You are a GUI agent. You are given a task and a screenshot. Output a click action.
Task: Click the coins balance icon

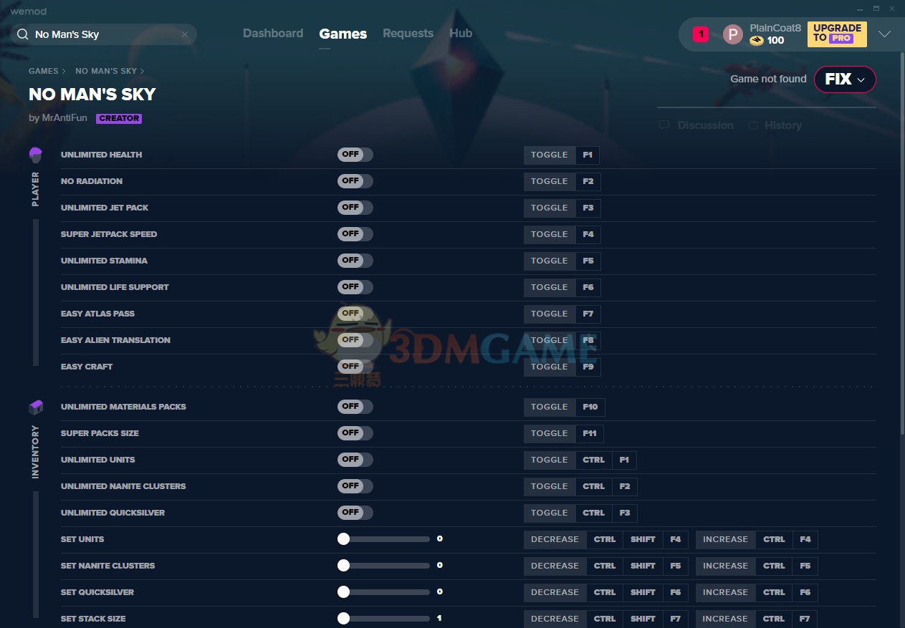(757, 41)
